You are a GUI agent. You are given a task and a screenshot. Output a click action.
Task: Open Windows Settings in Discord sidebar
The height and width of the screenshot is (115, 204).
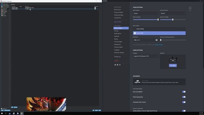(x=119, y=52)
